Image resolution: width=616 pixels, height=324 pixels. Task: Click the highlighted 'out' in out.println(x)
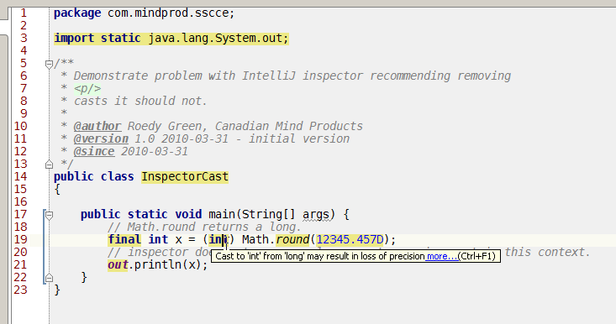click(118, 264)
